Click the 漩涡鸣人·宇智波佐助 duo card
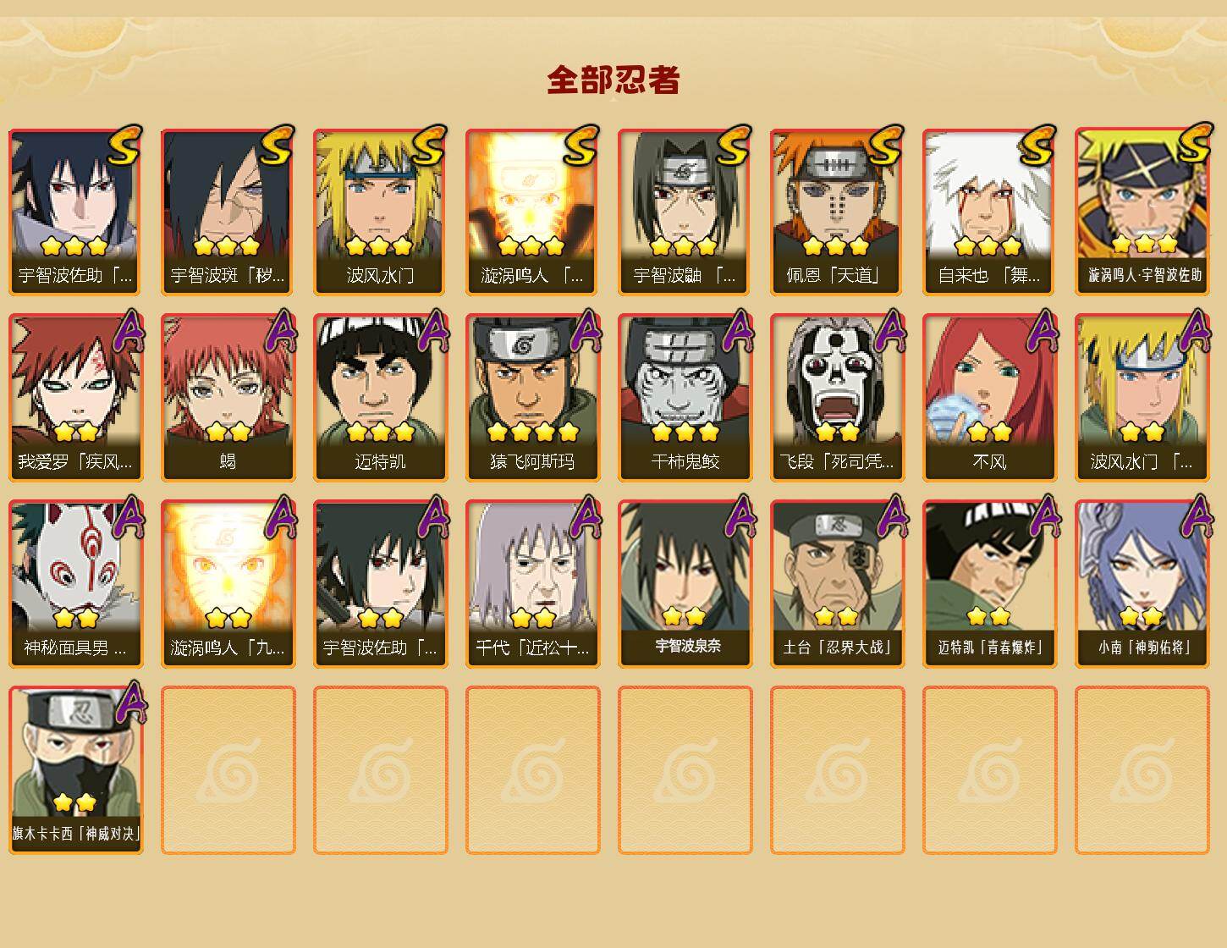The width and height of the screenshot is (1227, 948). tap(1142, 212)
